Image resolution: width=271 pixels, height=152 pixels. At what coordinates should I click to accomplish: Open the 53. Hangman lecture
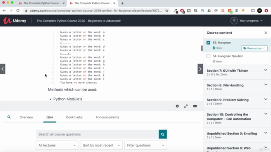coord(222,43)
